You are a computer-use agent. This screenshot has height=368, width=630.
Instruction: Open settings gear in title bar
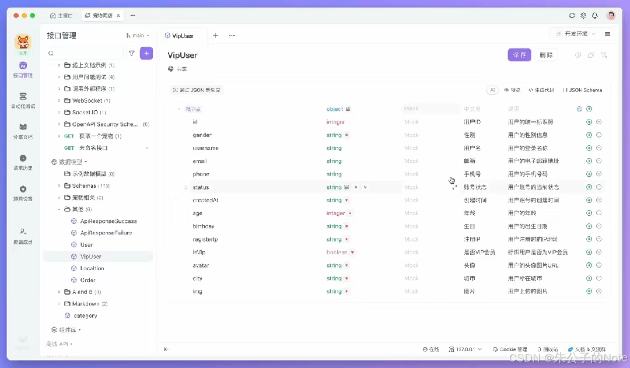583,15
